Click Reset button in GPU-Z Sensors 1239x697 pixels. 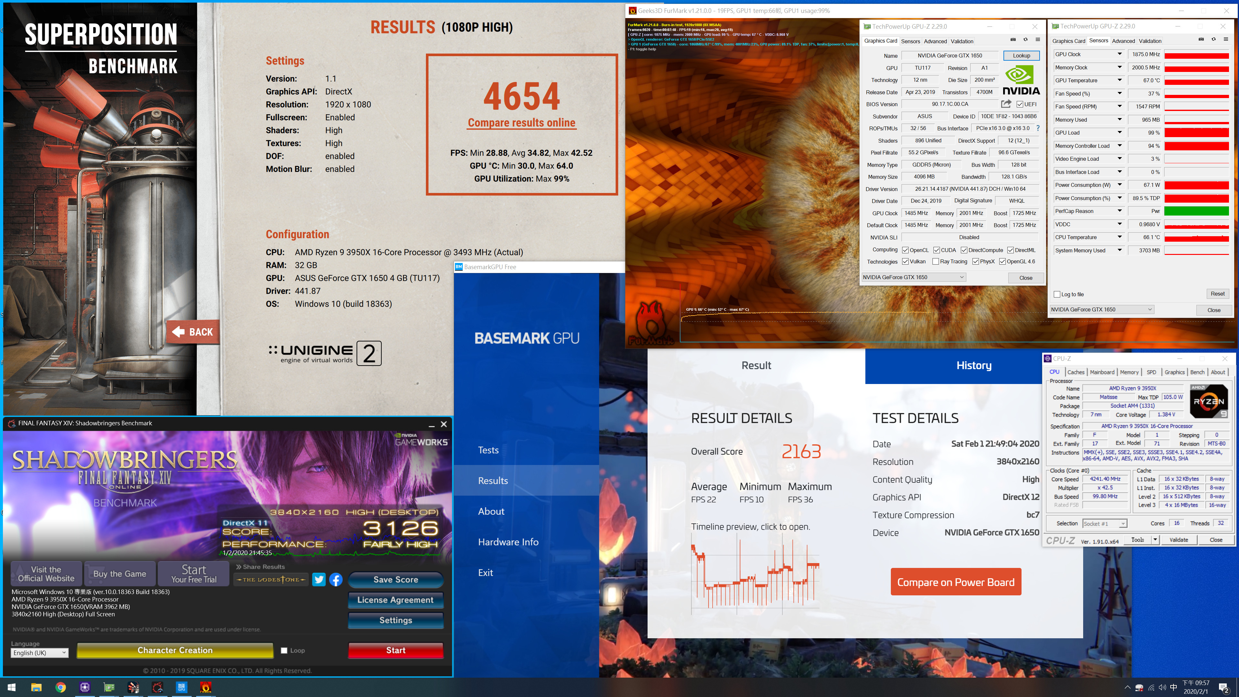coord(1217,294)
